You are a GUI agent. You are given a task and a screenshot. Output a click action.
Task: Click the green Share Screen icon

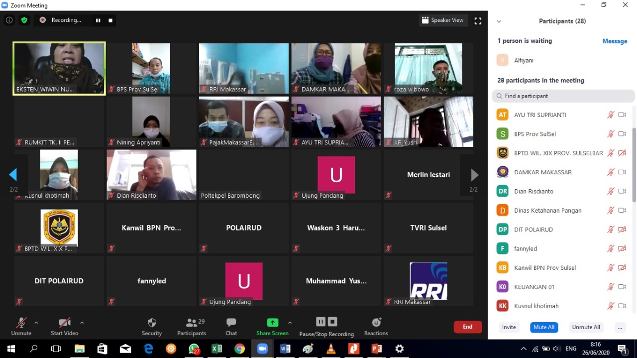272,323
